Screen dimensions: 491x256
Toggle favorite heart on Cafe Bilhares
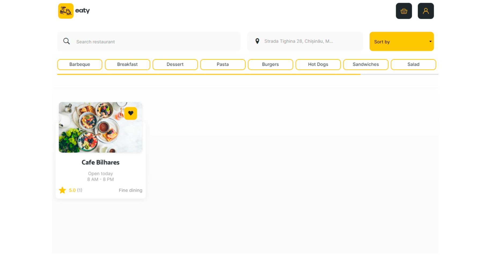pos(131,113)
